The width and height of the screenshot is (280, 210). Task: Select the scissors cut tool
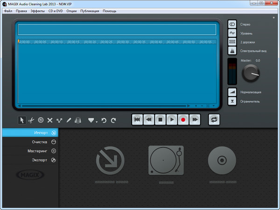click(31, 120)
